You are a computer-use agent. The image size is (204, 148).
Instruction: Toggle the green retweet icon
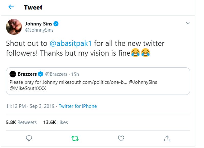(x=75, y=138)
